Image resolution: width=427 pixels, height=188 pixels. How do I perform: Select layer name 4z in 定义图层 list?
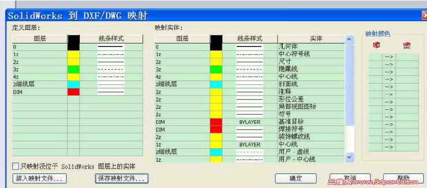coord(40,77)
